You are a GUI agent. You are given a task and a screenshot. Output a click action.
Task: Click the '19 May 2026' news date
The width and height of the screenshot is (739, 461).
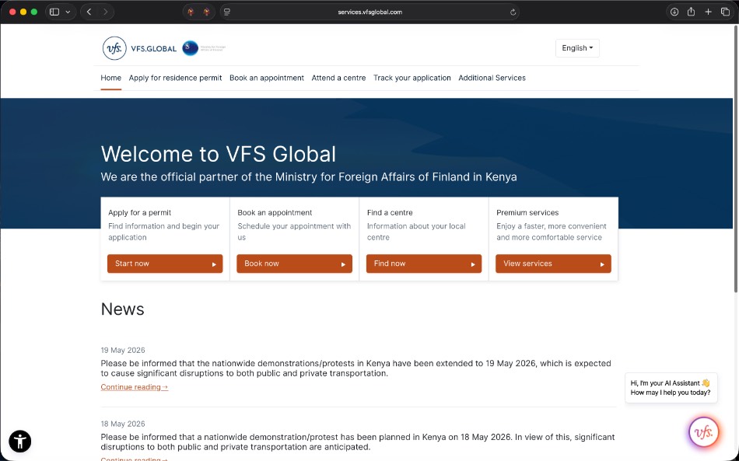click(123, 351)
